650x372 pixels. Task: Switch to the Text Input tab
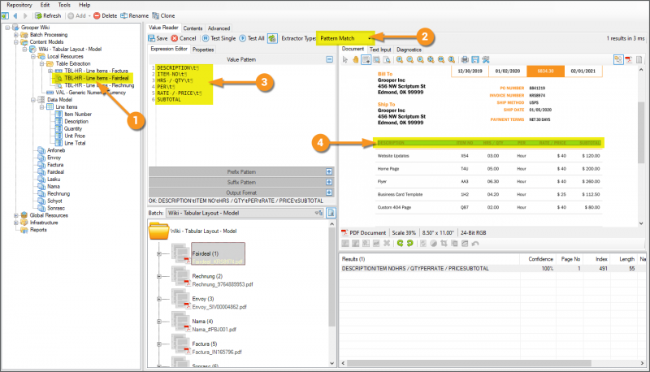(380, 50)
